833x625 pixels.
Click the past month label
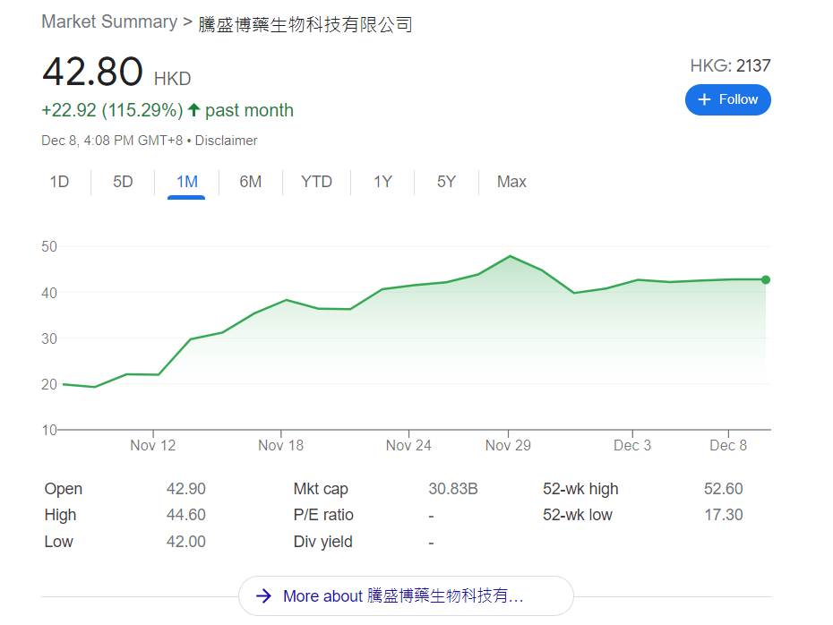pos(249,110)
